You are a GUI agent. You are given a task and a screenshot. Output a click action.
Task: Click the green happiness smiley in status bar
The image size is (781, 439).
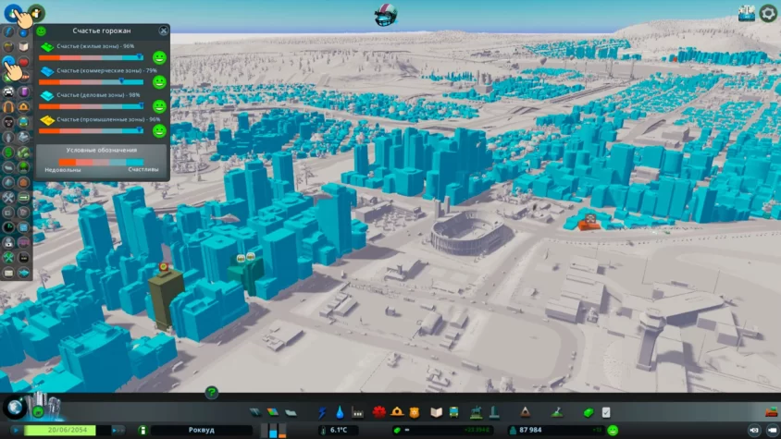[x=613, y=430]
